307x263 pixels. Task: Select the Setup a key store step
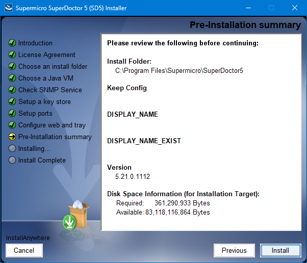click(x=44, y=102)
